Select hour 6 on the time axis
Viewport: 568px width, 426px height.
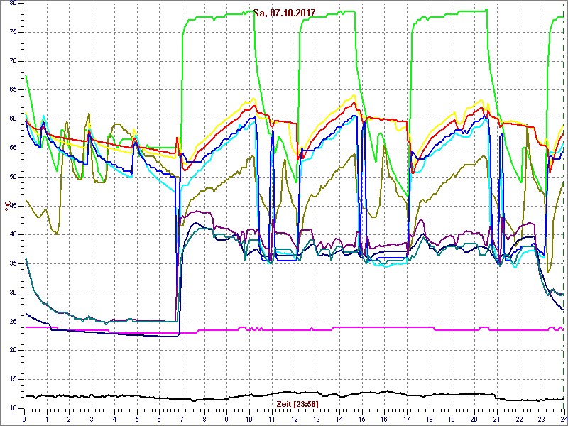pyautogui.click(x=160, y=420)
